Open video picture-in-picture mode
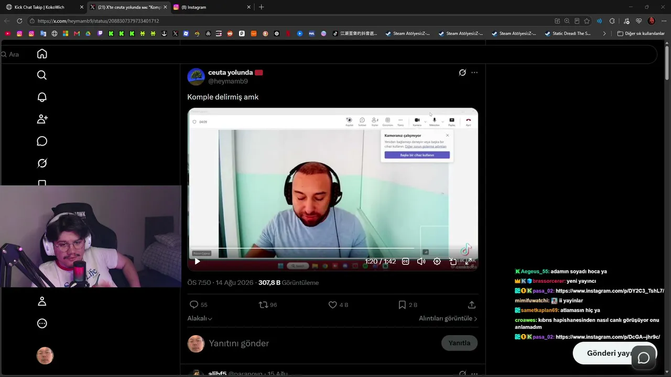 [x=453, y=261]
